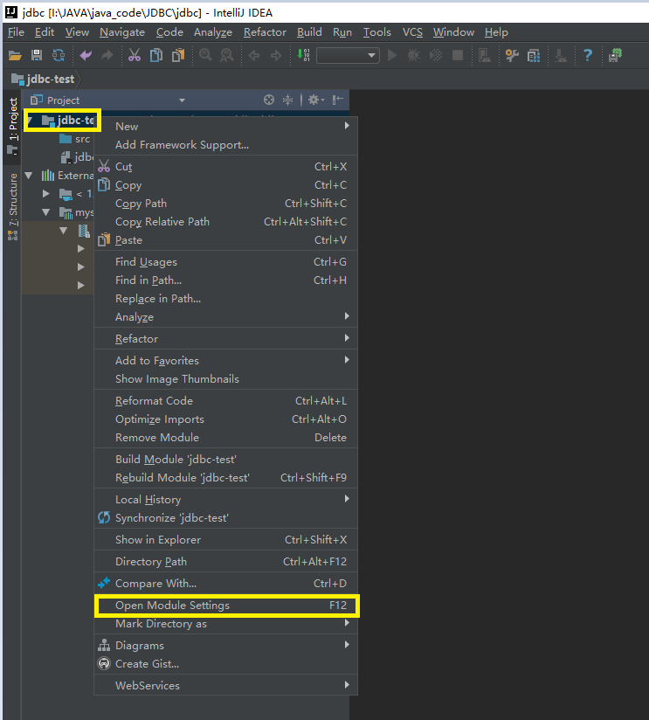Viewport: 649px width, 720px height.
Task: Switch to the 1: Project side tab
Action: [13, 127]
